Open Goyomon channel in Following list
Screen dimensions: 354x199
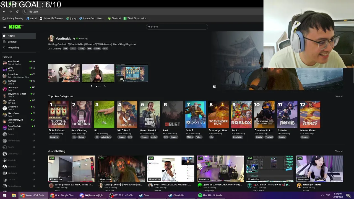coord(19,108)
